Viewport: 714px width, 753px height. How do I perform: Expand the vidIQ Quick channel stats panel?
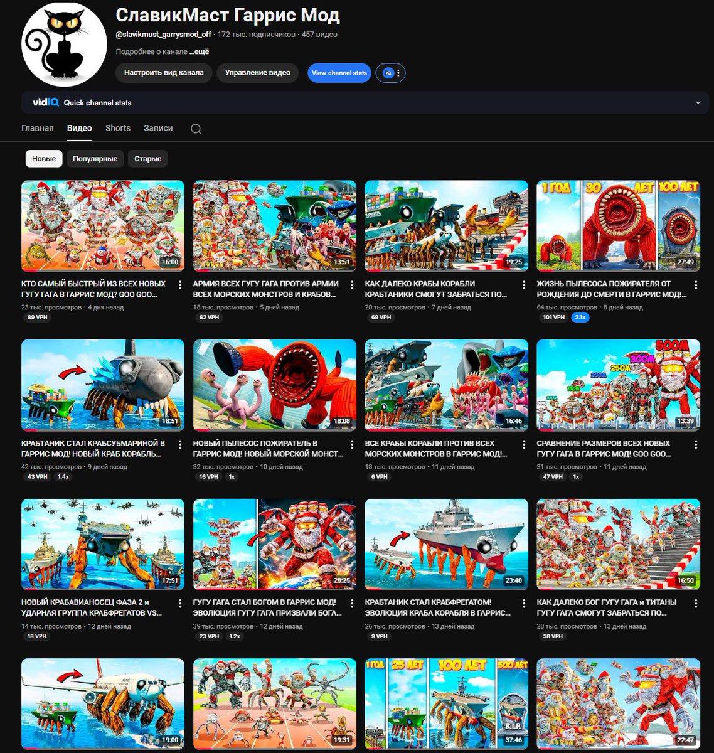[x=698, y=102]
